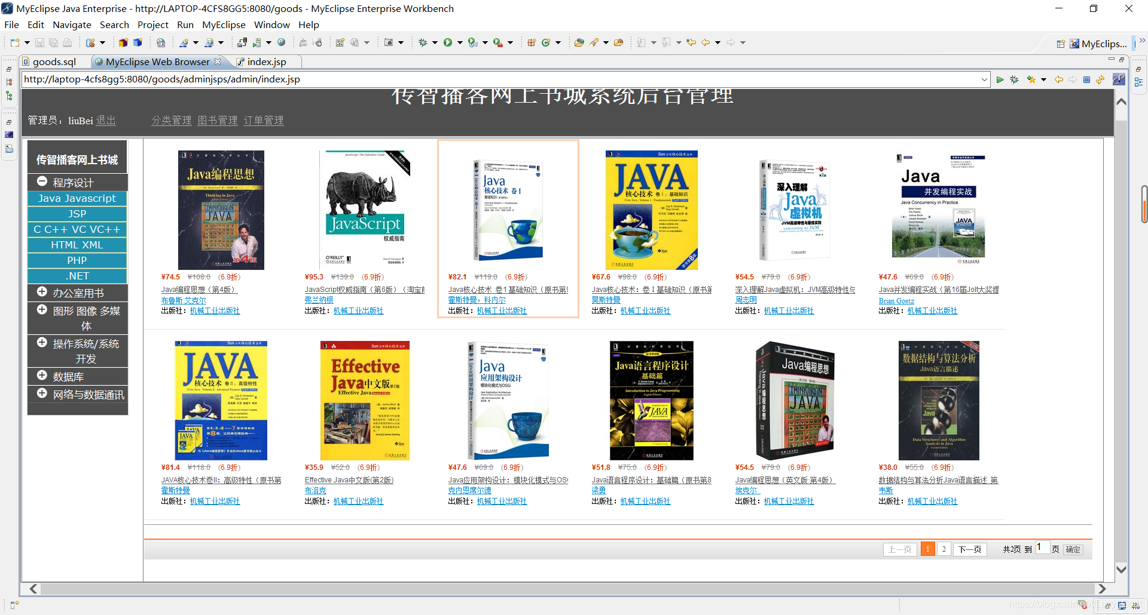Open the browser favorites dropdown arrow
The width and height of the screenshot is (1148, 615).
[1043, 79]
